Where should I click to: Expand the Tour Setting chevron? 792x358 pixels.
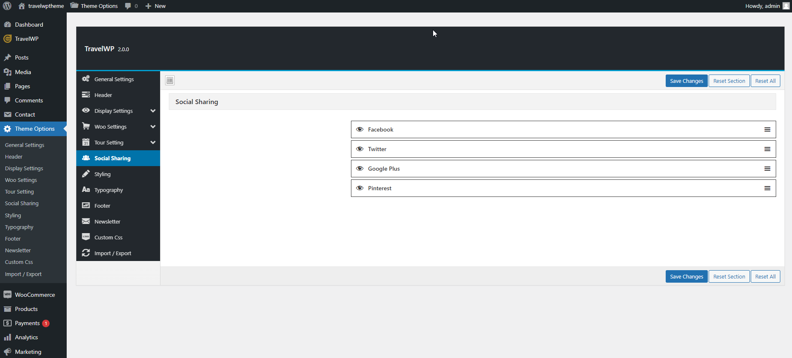pyautogui.click(x=153, y=142)
